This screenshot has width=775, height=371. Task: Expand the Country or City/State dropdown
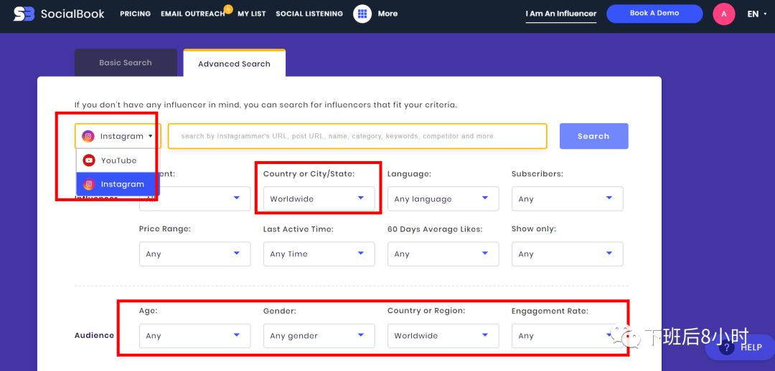tap(318, 199)
